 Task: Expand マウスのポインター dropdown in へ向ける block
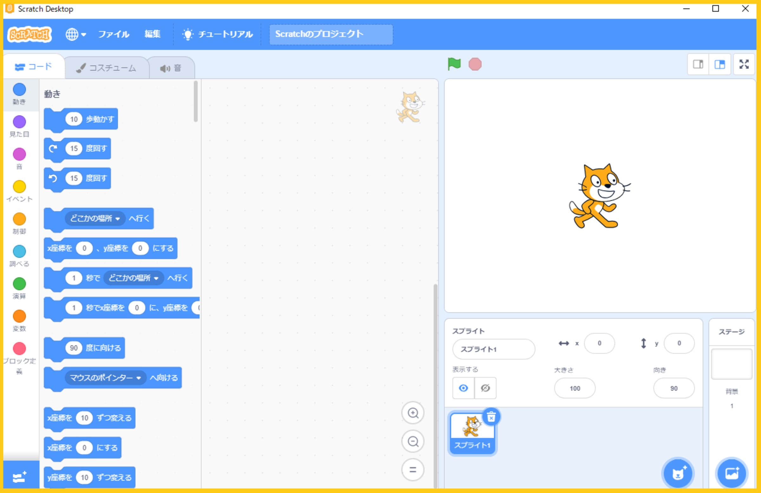(139, 378)
